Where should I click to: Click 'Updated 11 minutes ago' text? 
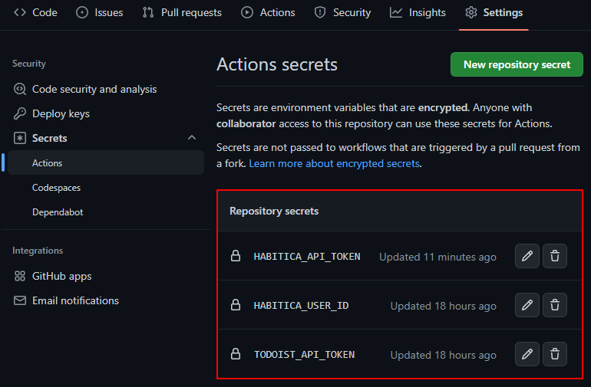pyautogui.click(x=437, y=257)
